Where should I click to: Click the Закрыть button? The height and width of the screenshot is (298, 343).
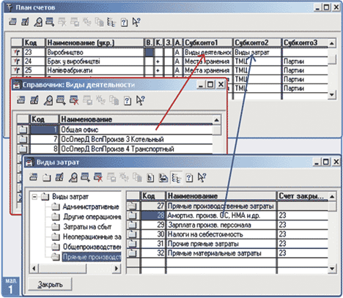coord(50,284)
